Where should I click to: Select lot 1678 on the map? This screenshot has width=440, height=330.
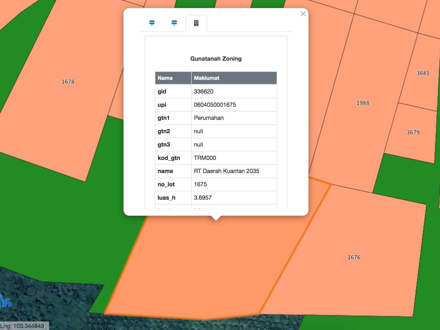[68, 82]
